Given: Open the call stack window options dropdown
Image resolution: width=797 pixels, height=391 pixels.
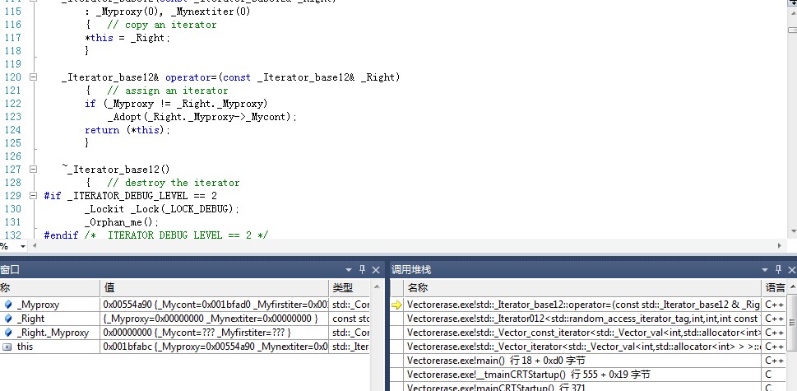Looking at the screenshot, I should 764,270.
